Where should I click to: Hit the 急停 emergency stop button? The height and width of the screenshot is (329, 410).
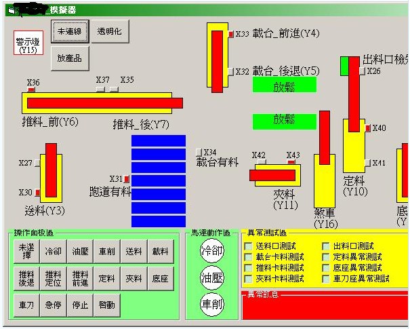point(54,305)
